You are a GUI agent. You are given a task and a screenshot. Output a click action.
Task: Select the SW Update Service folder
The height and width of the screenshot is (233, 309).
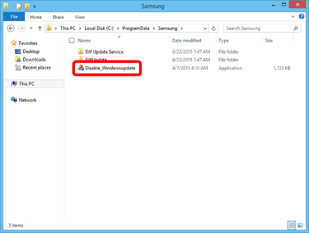coord(104,51)
